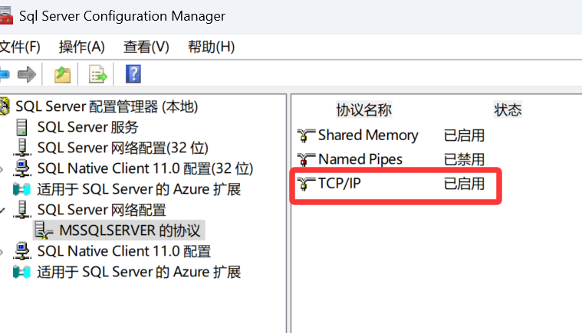Click icon beside SQL Native Client 11.0 配置

(22, 251)
